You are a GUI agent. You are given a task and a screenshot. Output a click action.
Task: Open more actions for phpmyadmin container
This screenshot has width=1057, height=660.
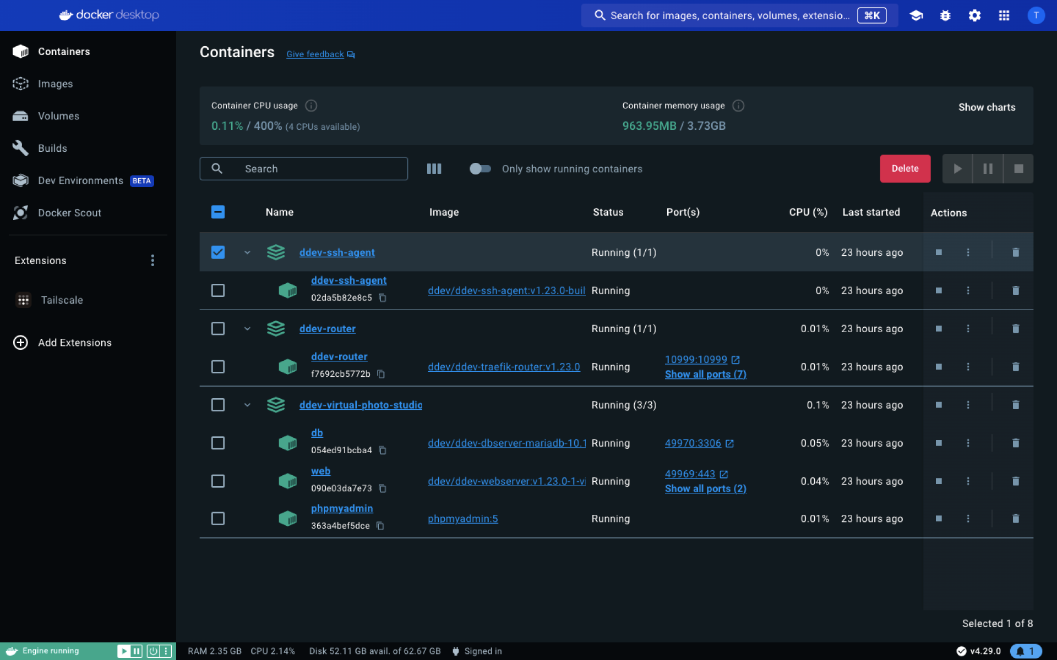pos(968,519)
